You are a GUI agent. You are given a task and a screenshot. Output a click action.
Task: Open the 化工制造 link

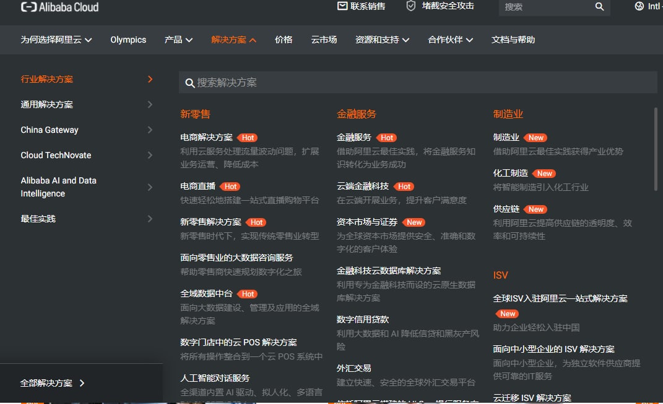pos(510,173)
